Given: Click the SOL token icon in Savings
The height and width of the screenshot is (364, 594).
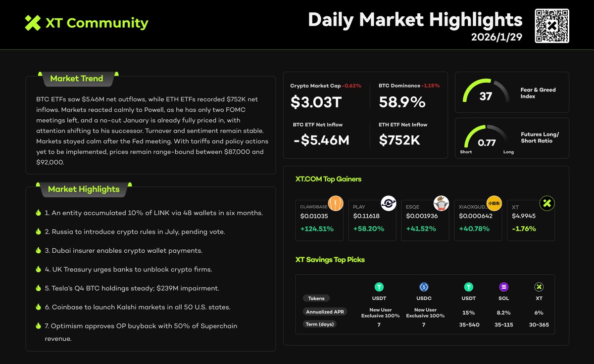Looking at the screenshot, I should [503, 286].
